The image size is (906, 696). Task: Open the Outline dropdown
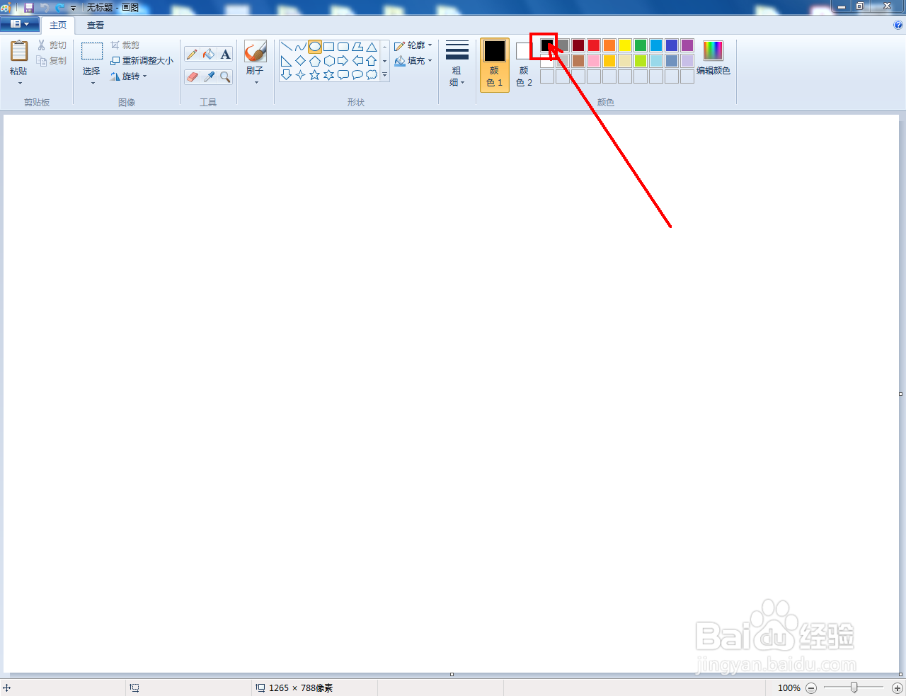pos(413,45)
